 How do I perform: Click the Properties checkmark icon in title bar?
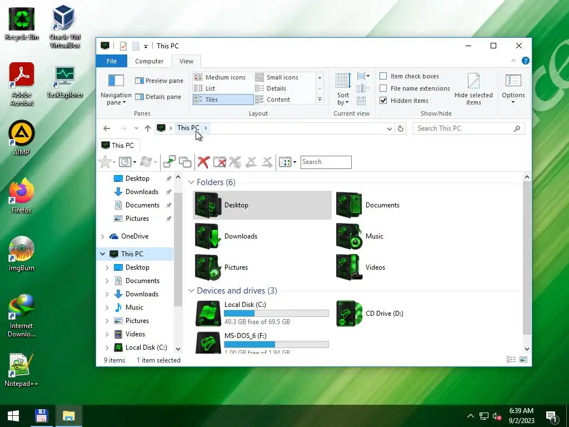(123, 46)
